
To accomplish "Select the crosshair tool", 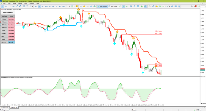I will click(6, 6).
